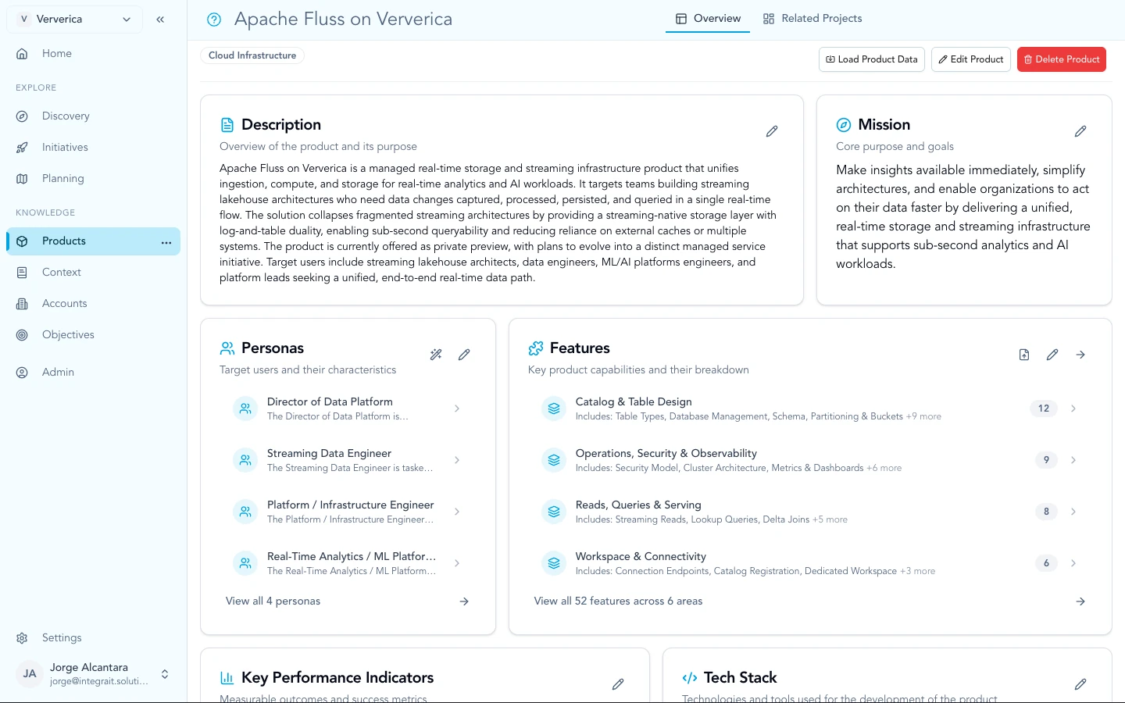Image resolution: width=1125 pixels, height=703 pixels.
Task: Open the Context page from sidebar
Action: (60, 272)
